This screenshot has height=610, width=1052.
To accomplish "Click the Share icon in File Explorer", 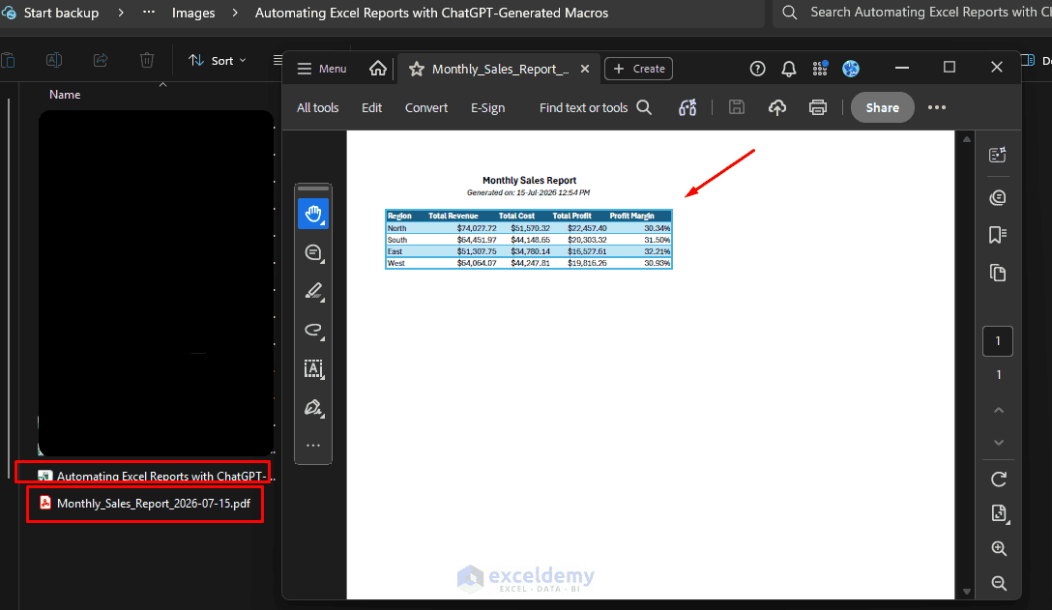I will 100,60.
